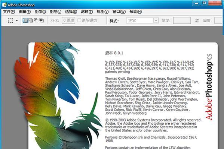This screenshot has height=149, width=224.
Task: Open the 样式 style dropdown showing 正常
Action: [142, 20]
